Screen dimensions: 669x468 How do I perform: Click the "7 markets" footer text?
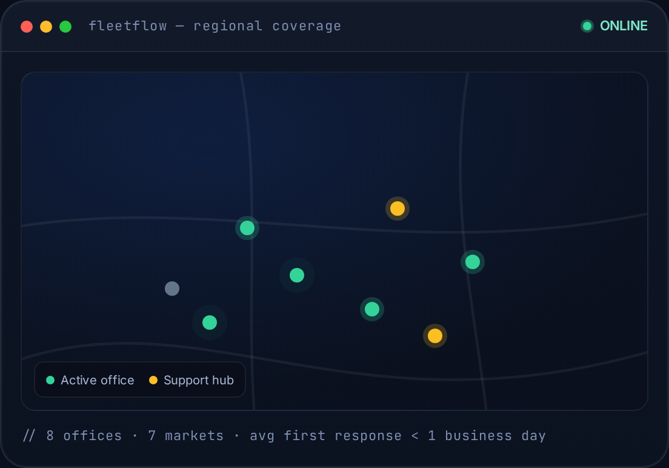pyautogui.click(x=186, y=435)
